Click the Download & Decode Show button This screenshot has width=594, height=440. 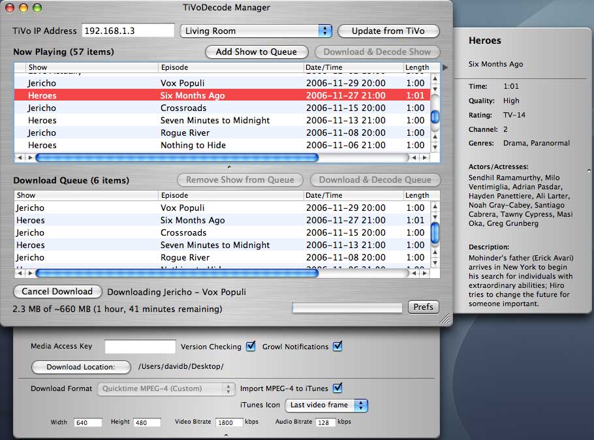(x=377, y=52)
